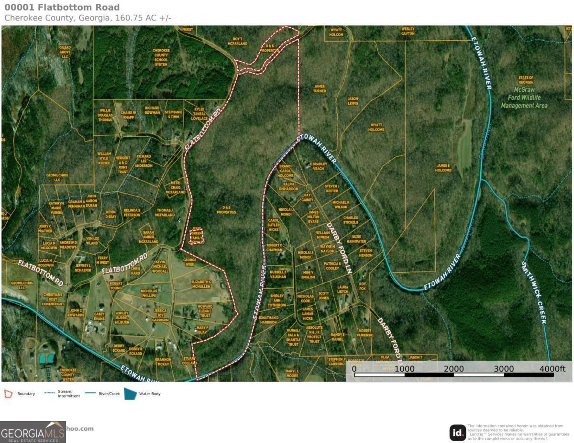
Task: Select the Wyatt Holcomb parcel label
Action: click(376, 127)
